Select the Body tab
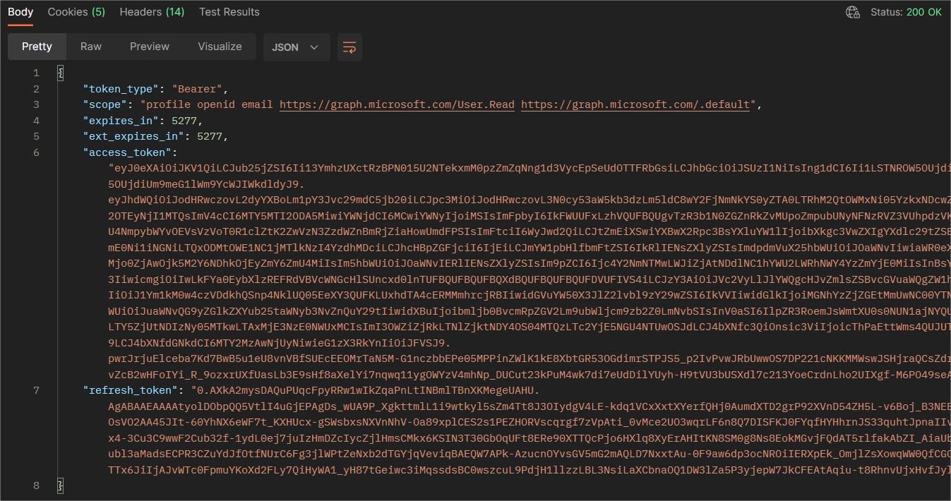The width and height of the screenshot is (951, 501). click(x=20, y=12)
